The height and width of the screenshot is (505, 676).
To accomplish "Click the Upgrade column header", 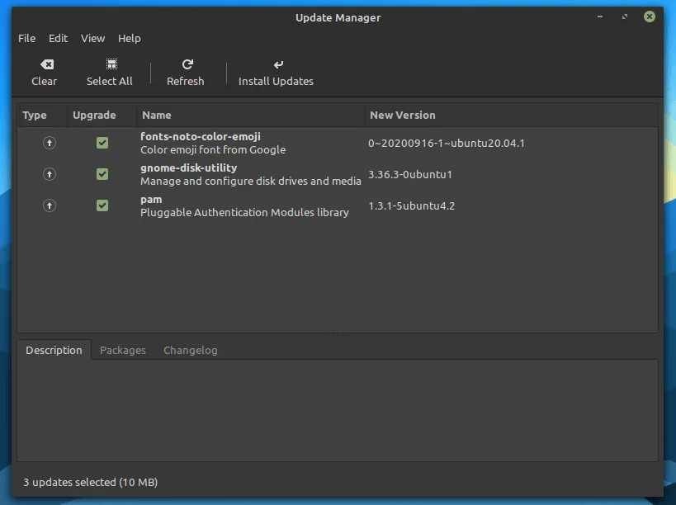I will click(93, 115).
